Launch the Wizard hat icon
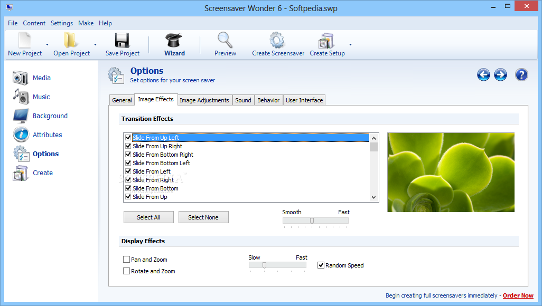 (x=174, y=40)
